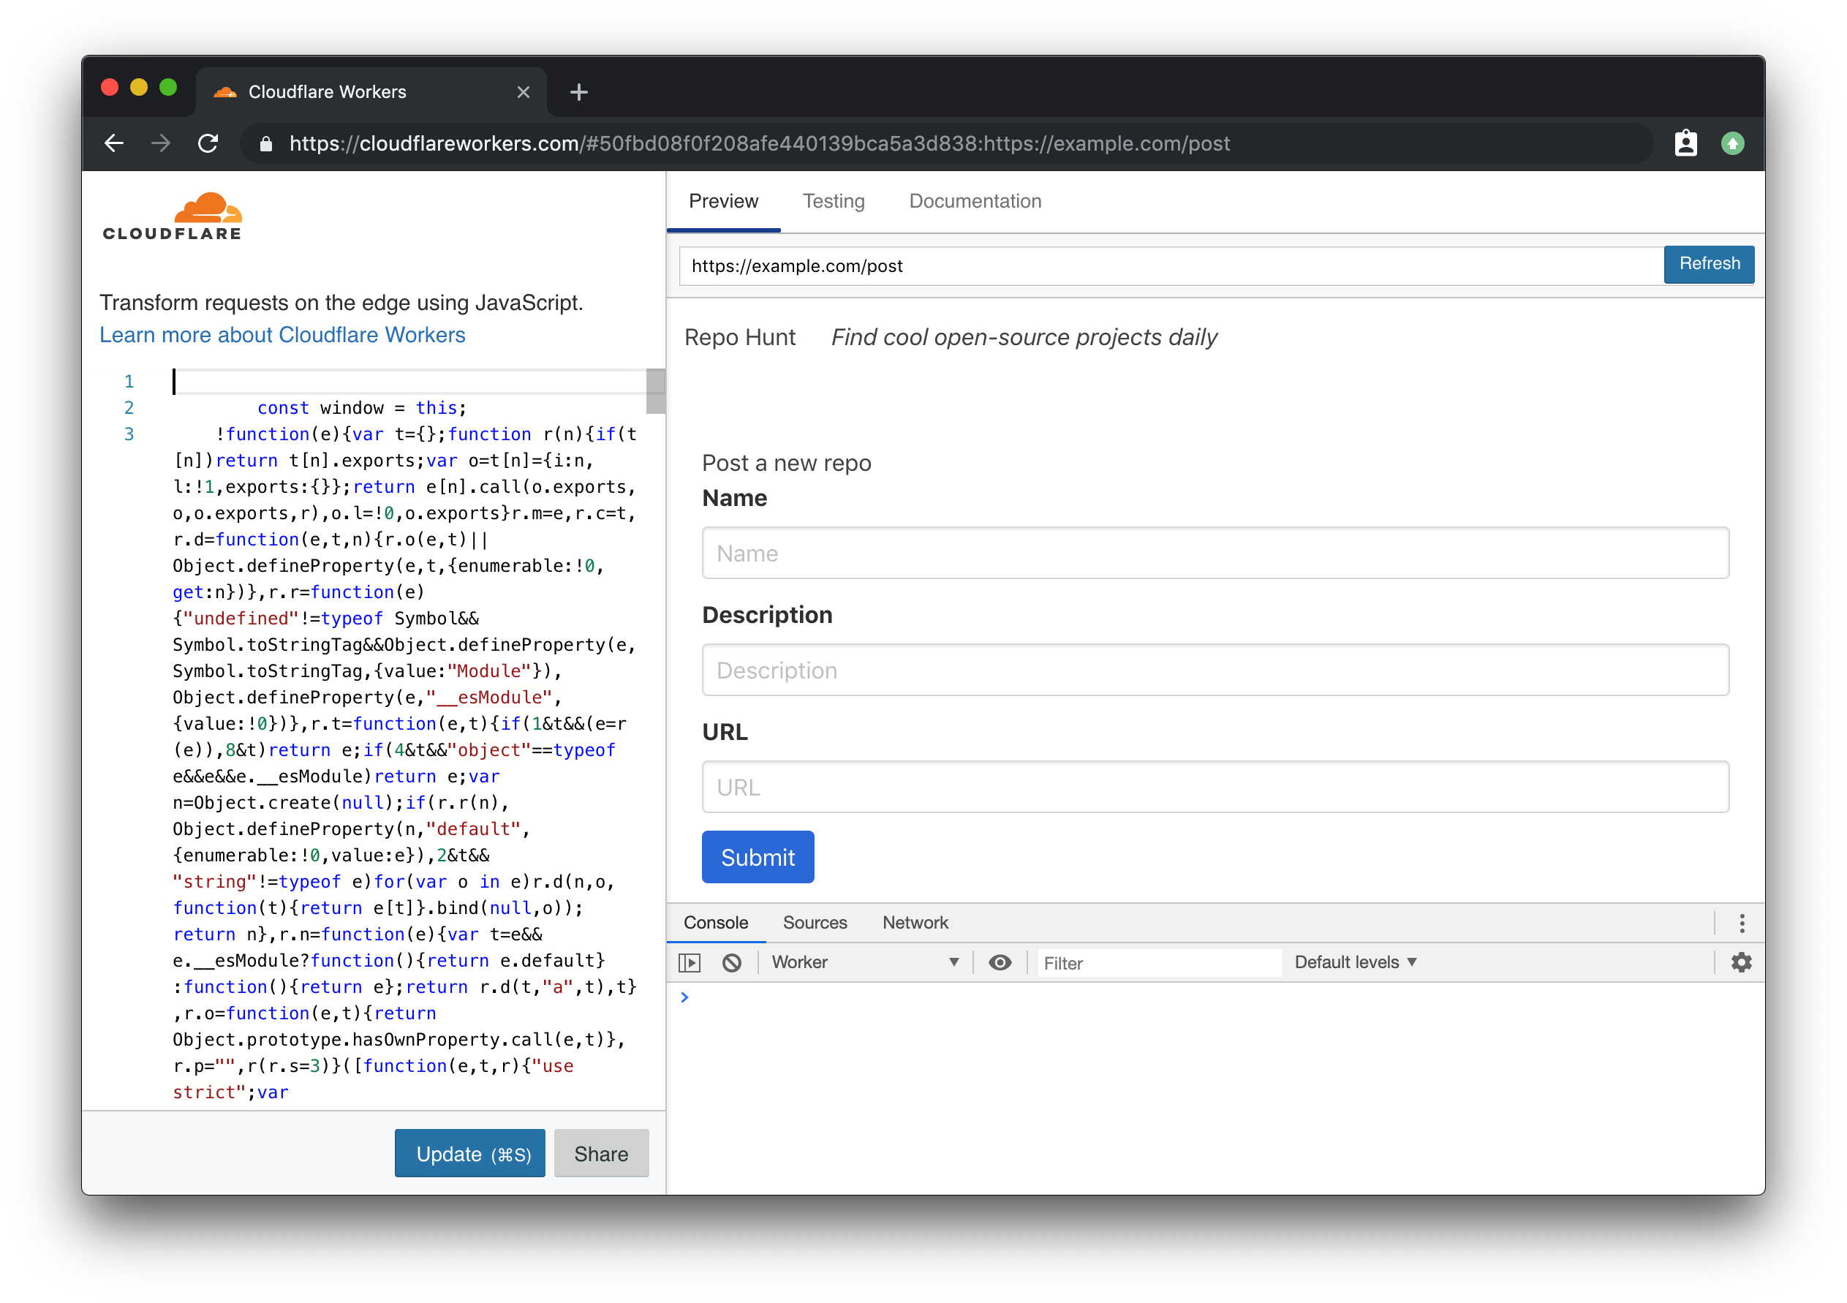Click the lock icon in address bar
Screen dimensions: 1847x1303
[266, 144]
